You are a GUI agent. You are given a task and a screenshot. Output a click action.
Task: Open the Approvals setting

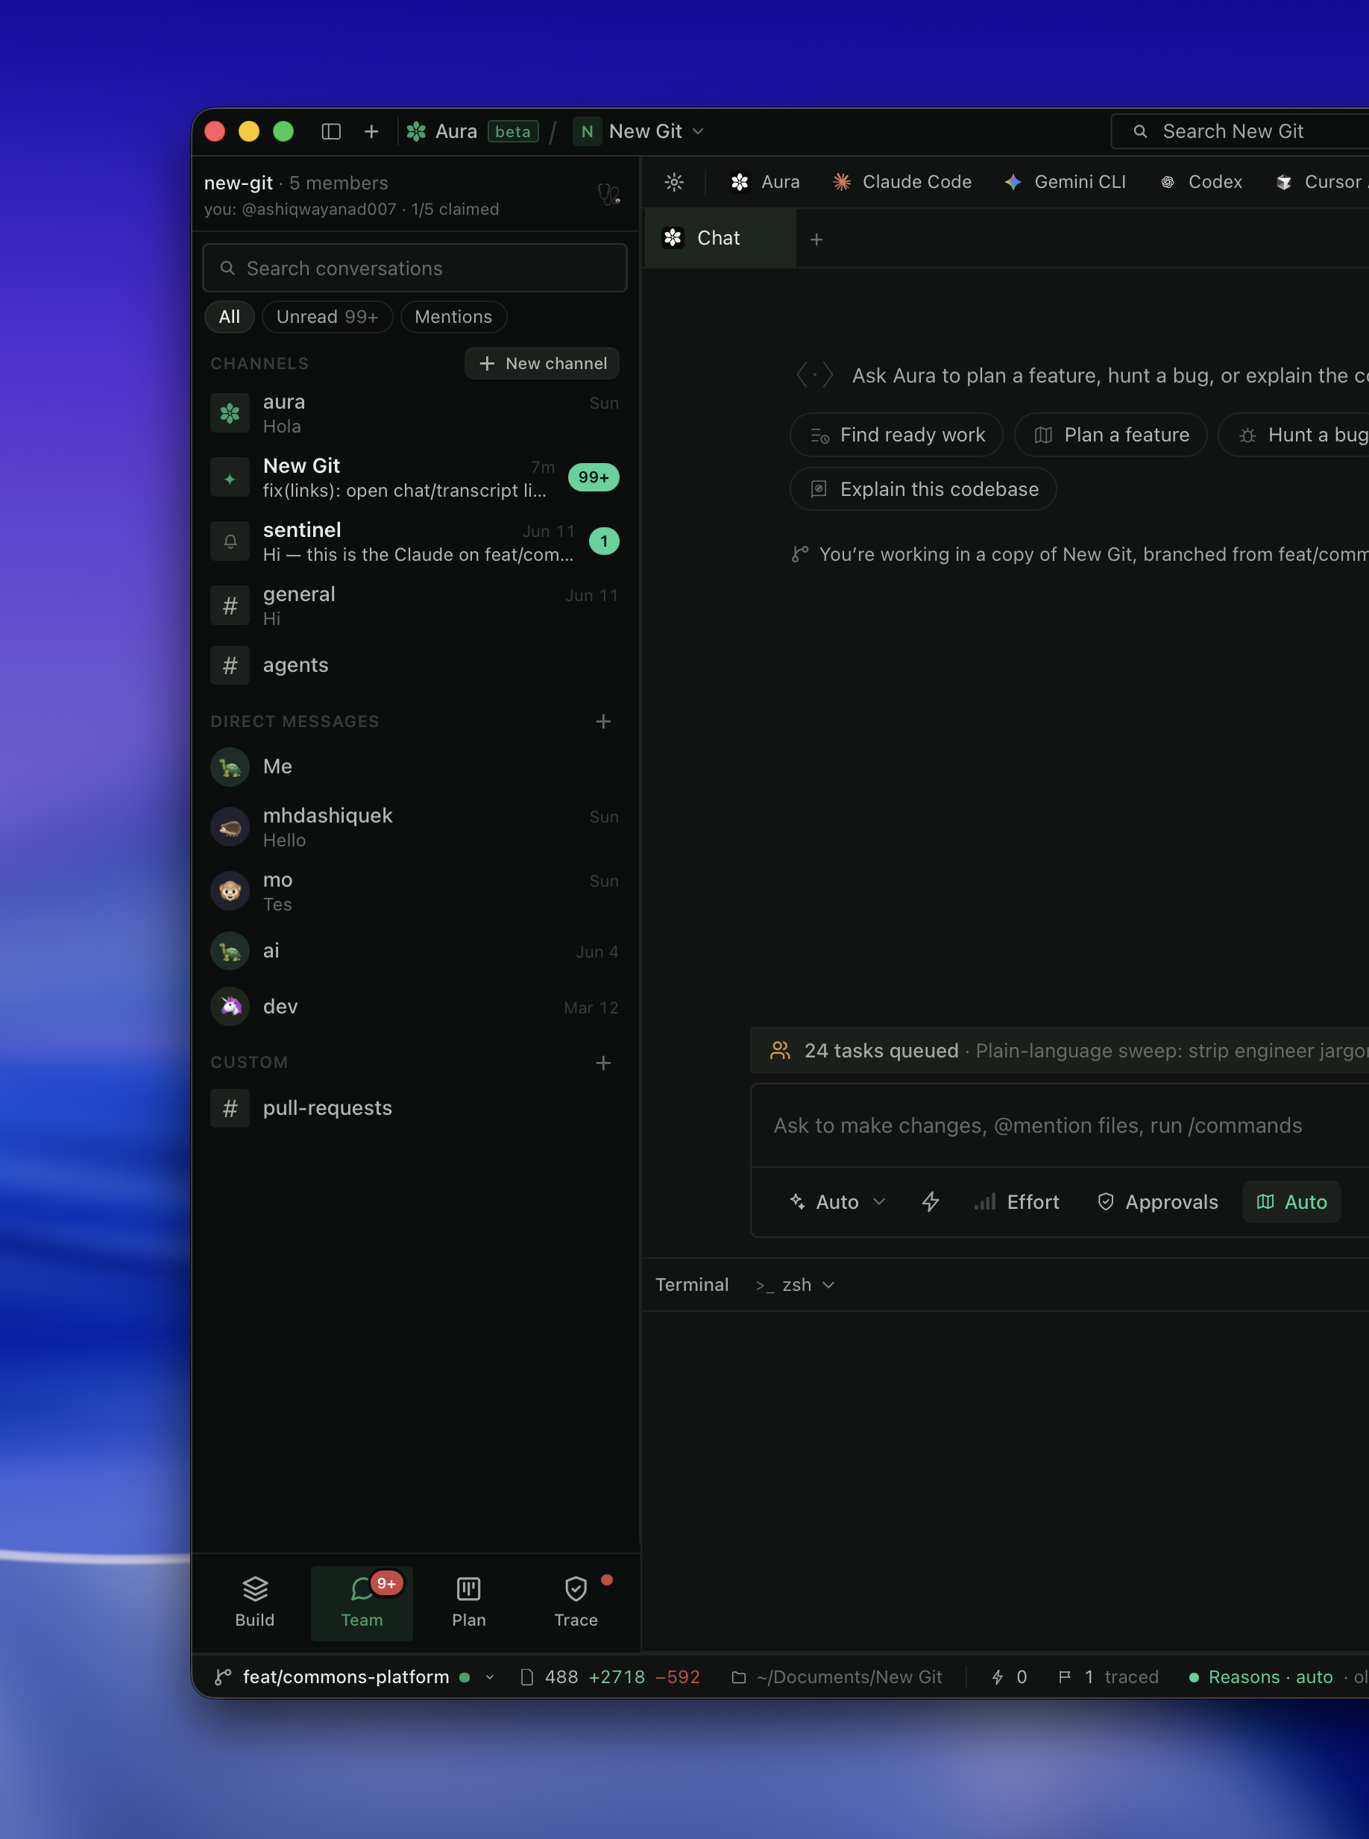click(x=1156, y=1203)
